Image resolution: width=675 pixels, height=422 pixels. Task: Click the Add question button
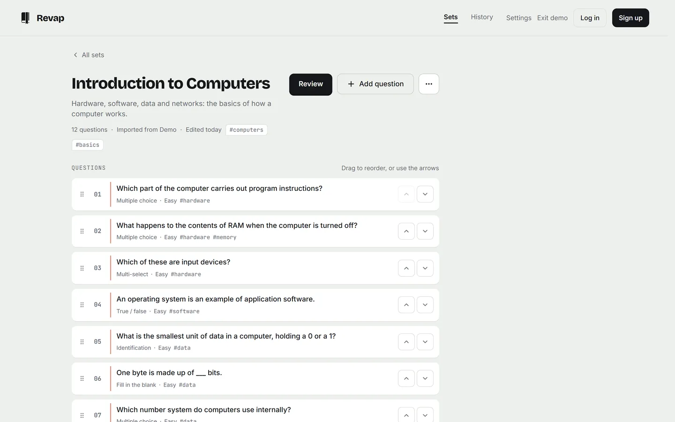coord(375,84)
